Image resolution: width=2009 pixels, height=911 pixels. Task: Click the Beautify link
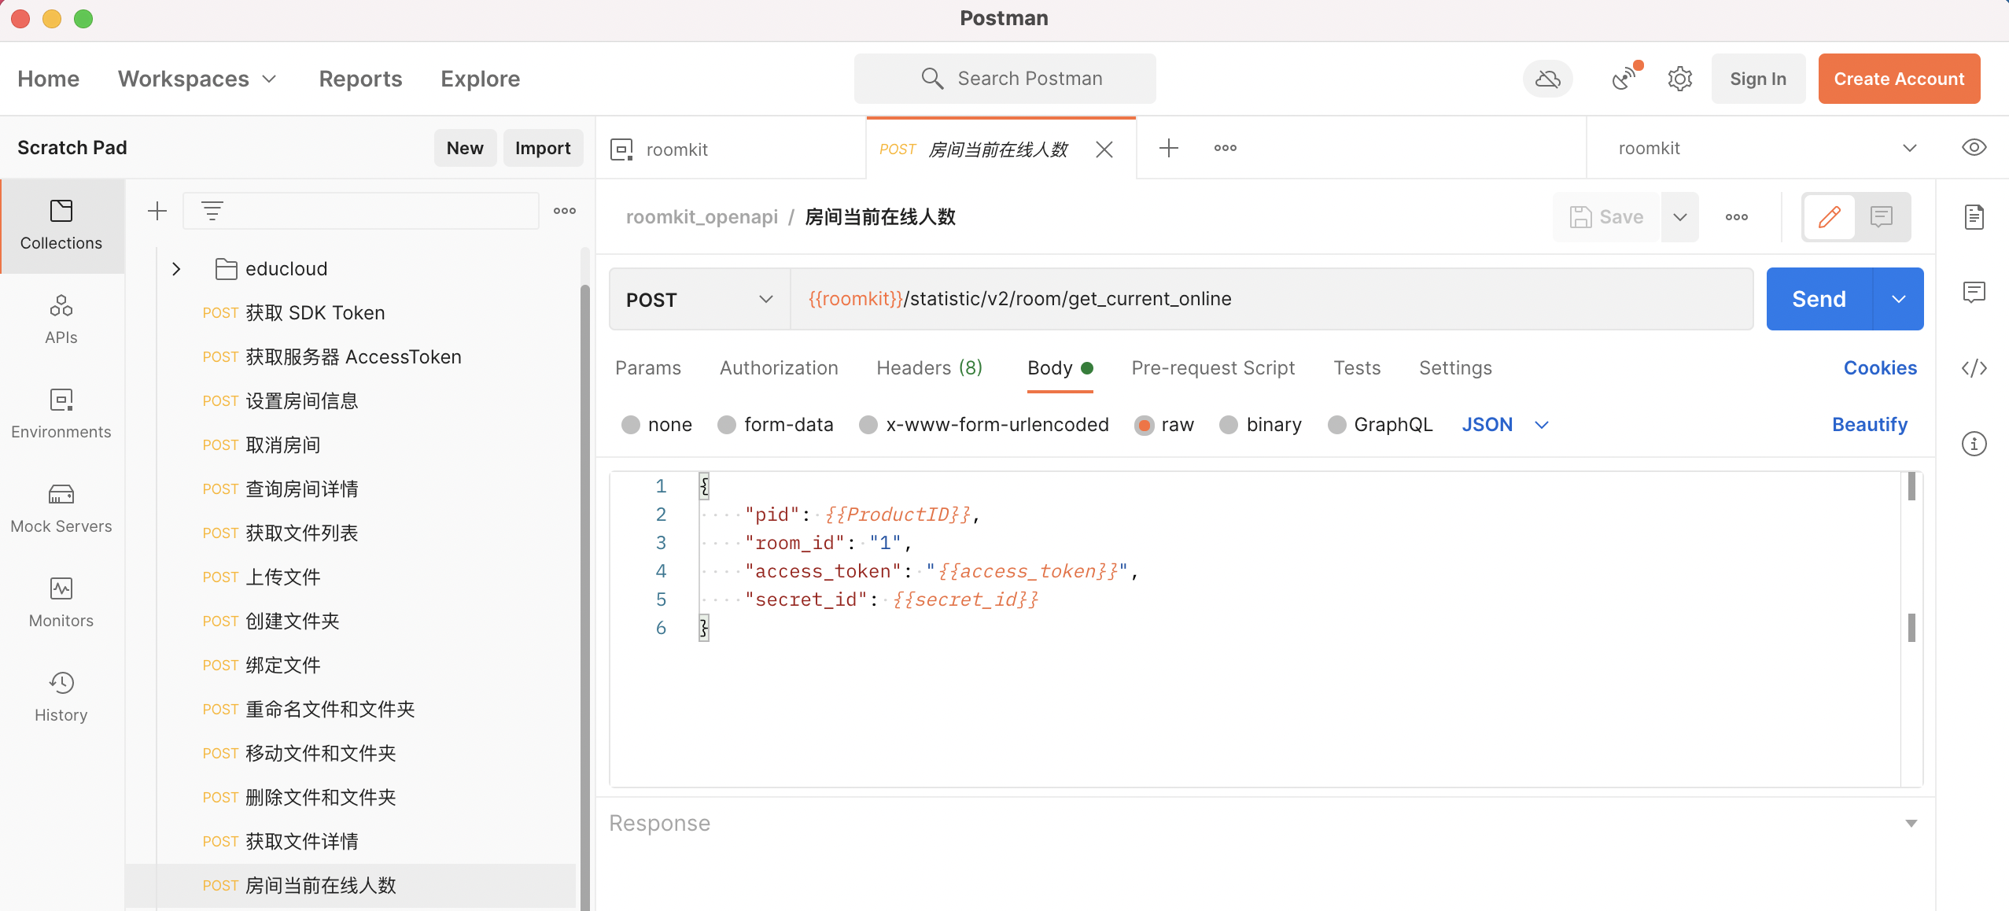pos(1870,424)
